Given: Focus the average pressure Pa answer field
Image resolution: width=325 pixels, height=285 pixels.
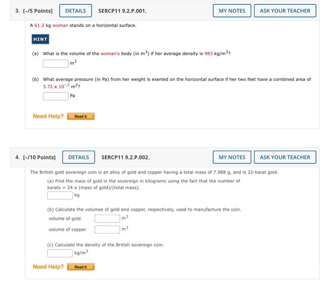Looking at the screenshot, I should 56,96.
